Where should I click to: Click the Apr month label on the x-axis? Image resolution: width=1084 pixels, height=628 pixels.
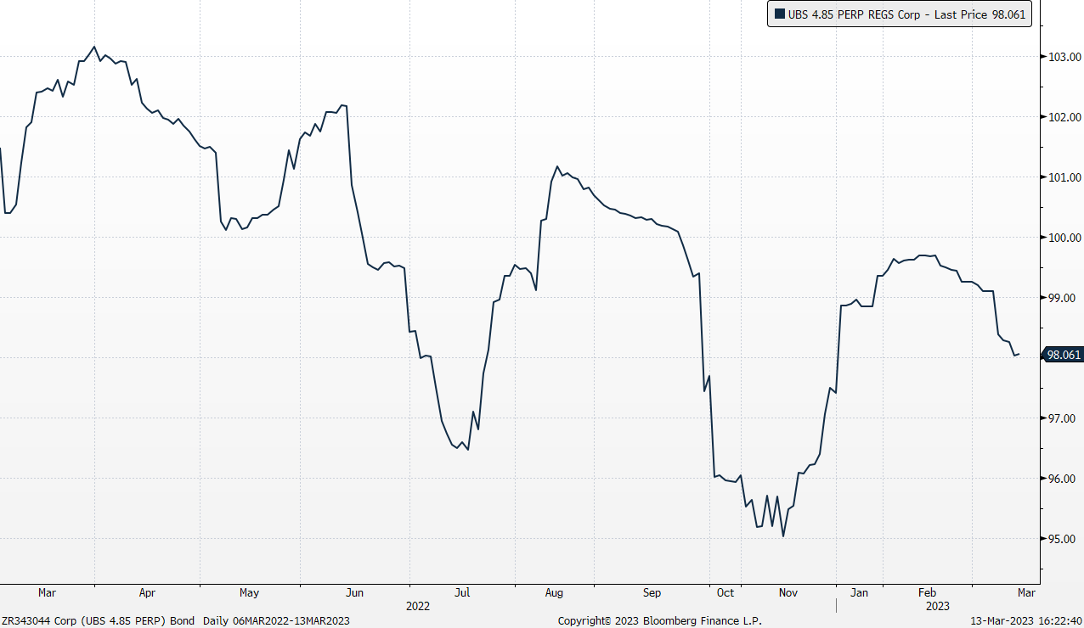147,592
